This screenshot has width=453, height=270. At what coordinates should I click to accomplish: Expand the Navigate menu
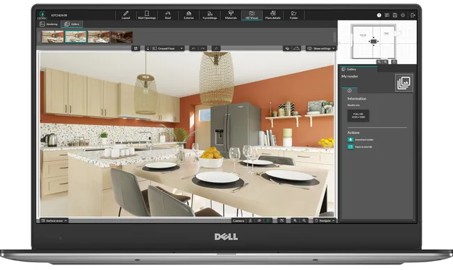point(325,220)
